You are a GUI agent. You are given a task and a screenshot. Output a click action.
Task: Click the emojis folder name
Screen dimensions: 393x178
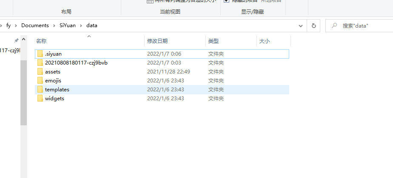pos(53,81)
